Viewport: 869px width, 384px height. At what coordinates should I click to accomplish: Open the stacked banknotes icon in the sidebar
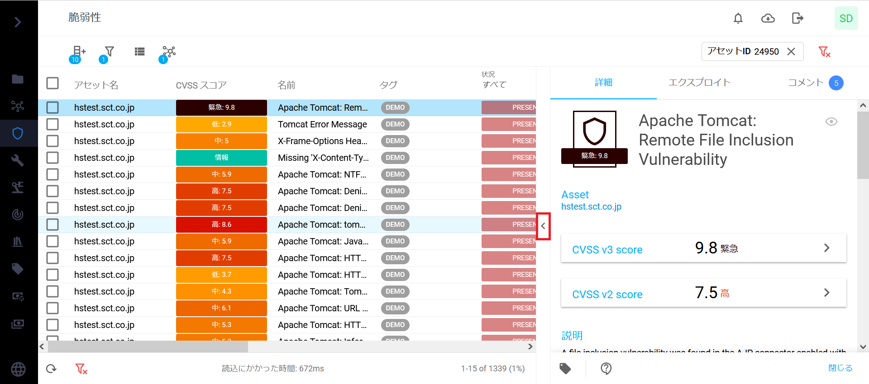pos(18,324)
